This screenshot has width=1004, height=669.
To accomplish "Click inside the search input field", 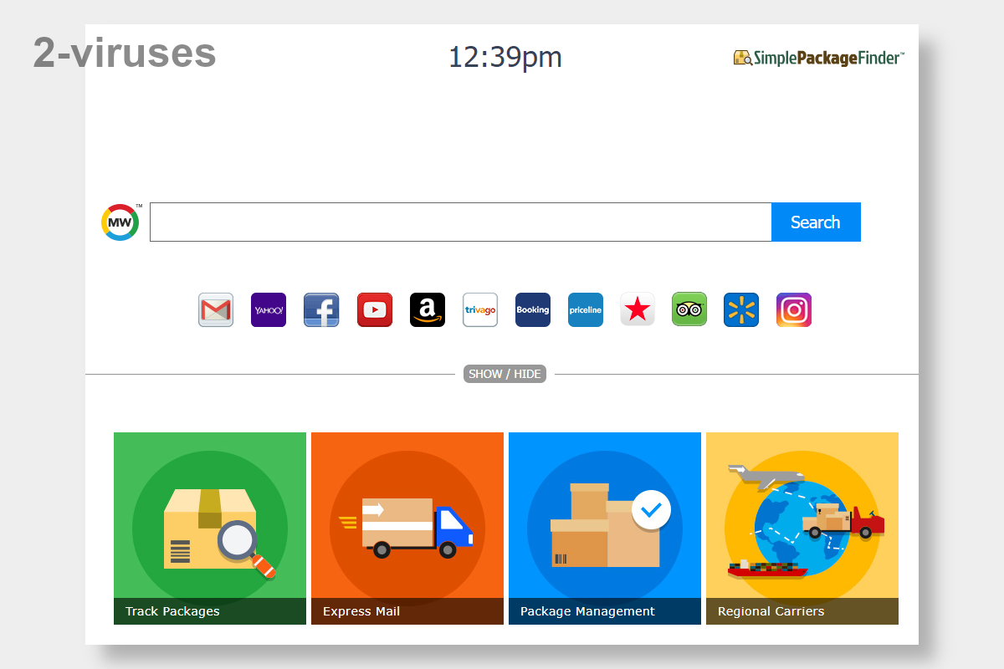I will pyautogui.click(x=460, y=222).
